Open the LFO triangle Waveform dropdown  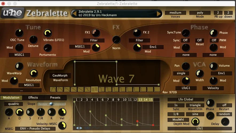195,105
